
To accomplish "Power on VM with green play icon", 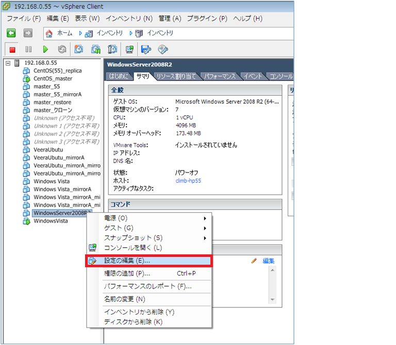I will tap(45, 49).
